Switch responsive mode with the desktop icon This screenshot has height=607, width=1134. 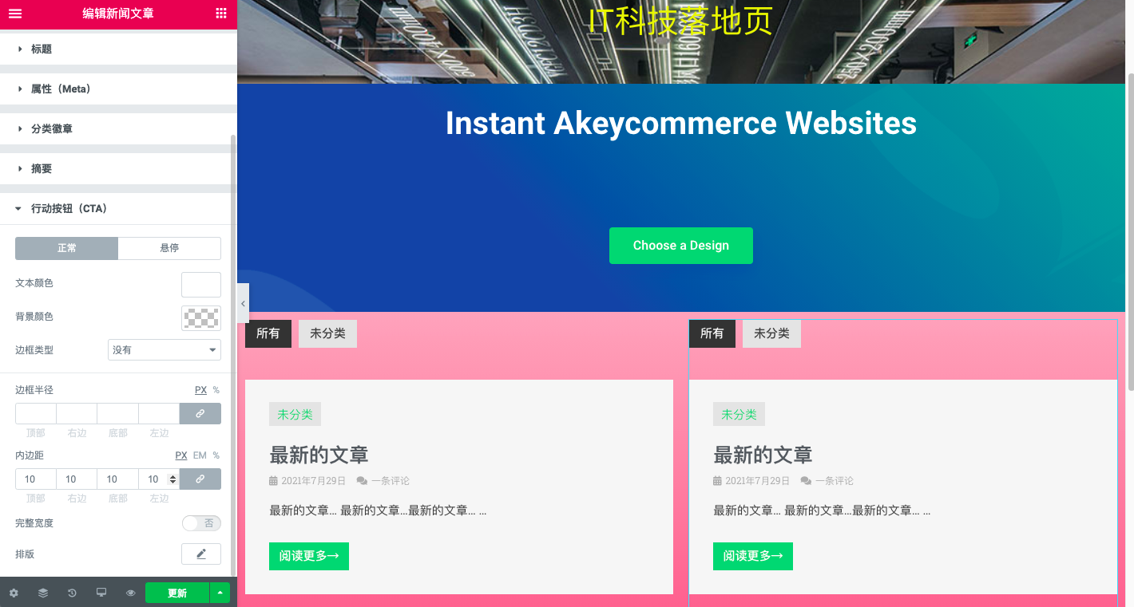[x=101, y=593]
